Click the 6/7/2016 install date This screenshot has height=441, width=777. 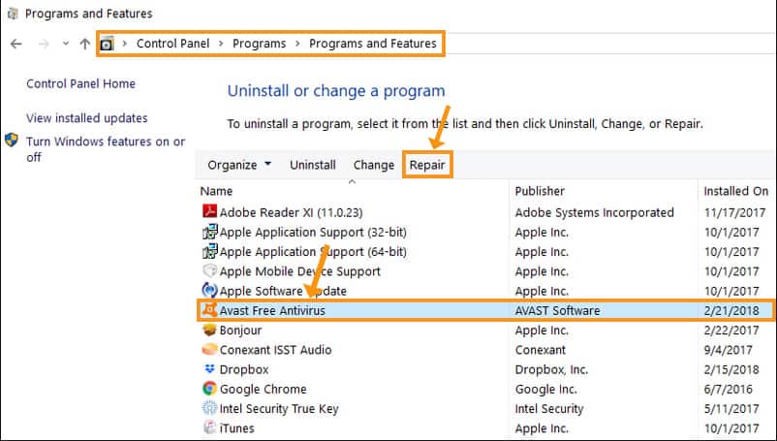[x=728, y=389]
